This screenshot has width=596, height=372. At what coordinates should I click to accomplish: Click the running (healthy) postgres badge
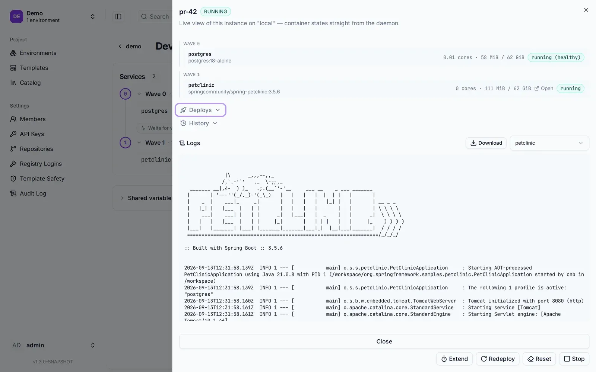[x=556, y=57]
